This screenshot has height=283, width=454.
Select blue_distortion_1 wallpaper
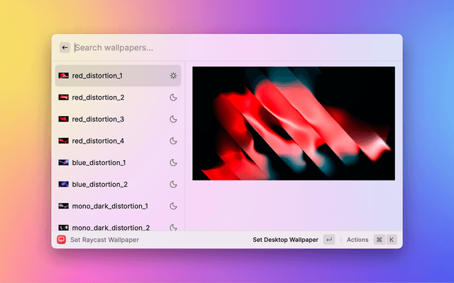[x=99, y=163]
